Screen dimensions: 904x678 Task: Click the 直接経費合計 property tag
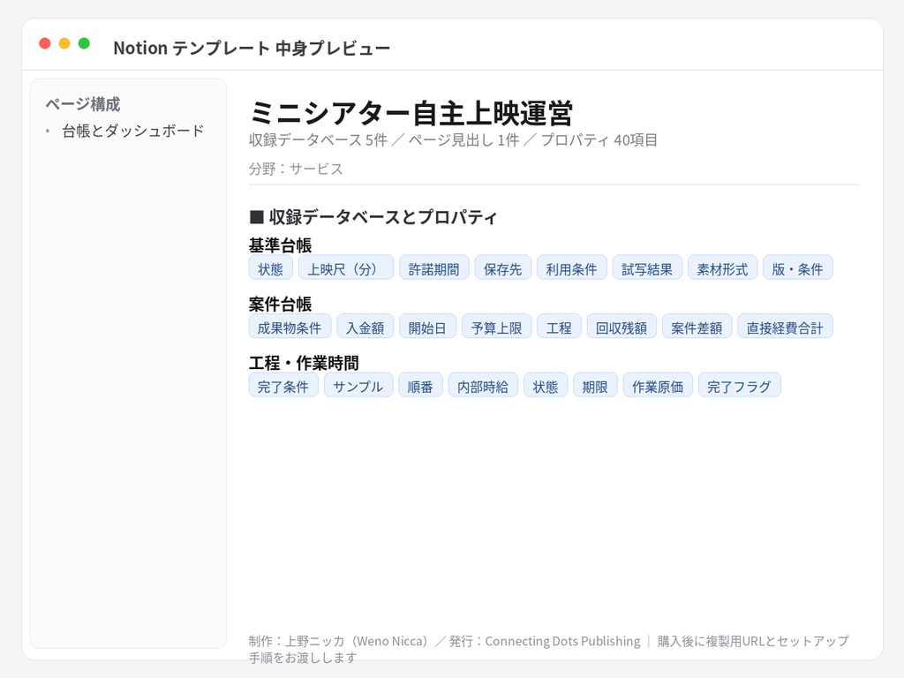click(785, 327)
